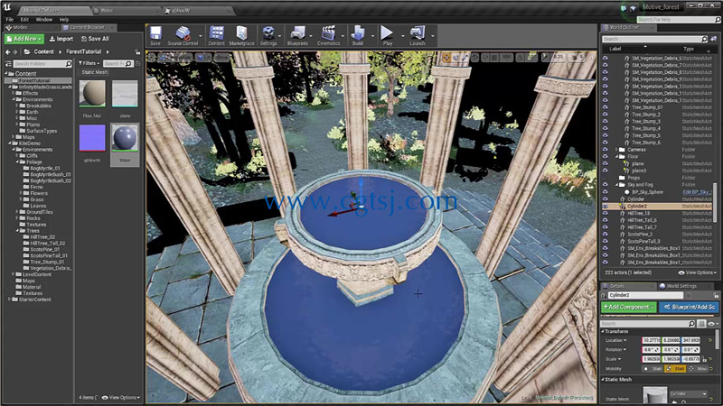Toggle visibility of BP_Sky_Sphere actor
This screenshot has width=723, height=406.
coord(606,192)
